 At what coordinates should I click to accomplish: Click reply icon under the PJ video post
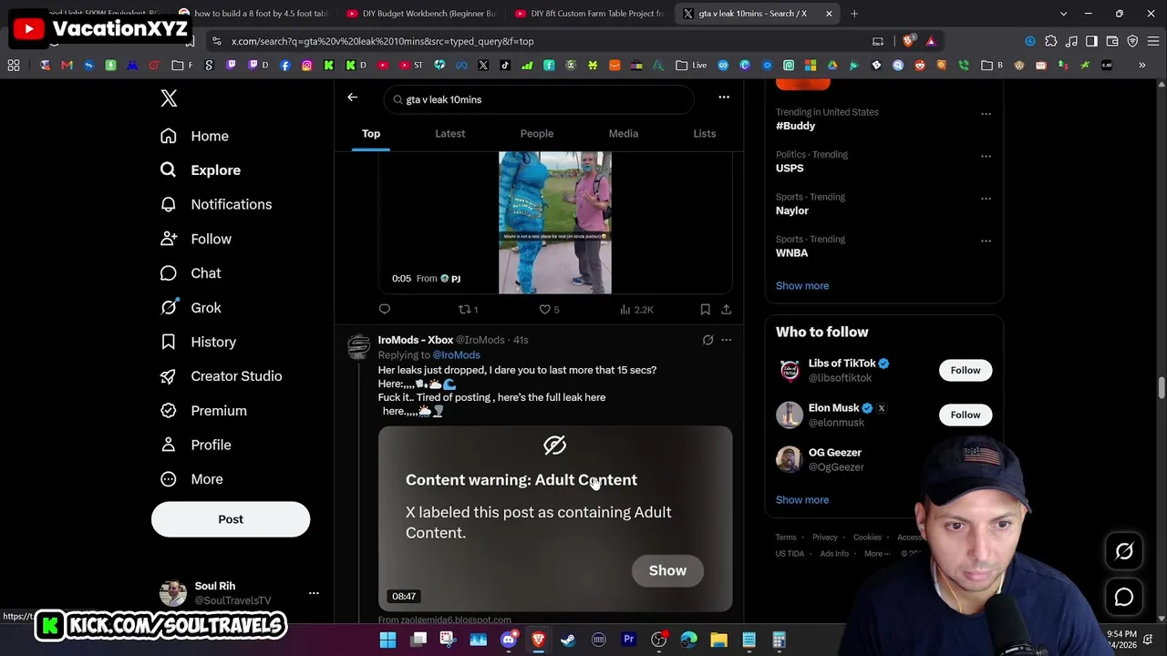(385, 310)
